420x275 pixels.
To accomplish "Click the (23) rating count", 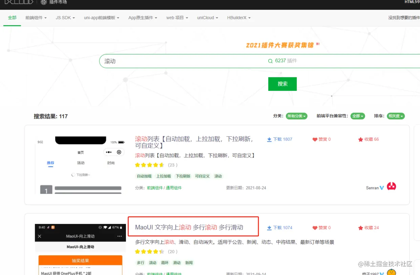I will (x=173, y=165).
